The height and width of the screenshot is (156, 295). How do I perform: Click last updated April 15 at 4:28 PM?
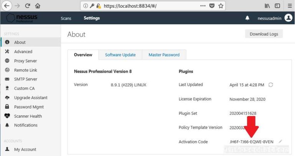pyautogui.click(x=247, y=85)
